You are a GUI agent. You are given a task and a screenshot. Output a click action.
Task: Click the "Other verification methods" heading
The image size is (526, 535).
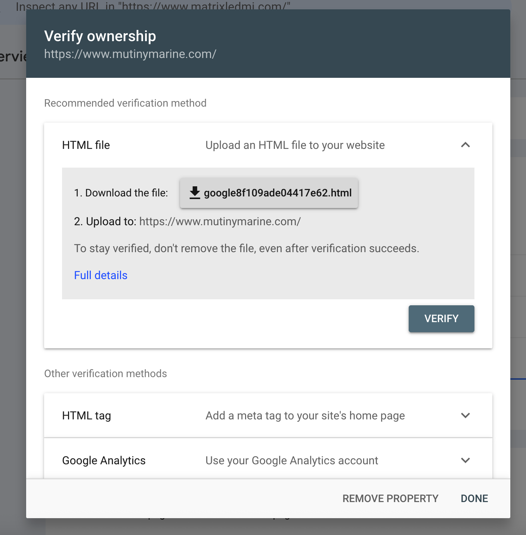coord(105,374)
